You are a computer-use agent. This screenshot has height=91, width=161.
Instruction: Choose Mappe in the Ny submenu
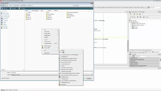click(x=71, y=50)
